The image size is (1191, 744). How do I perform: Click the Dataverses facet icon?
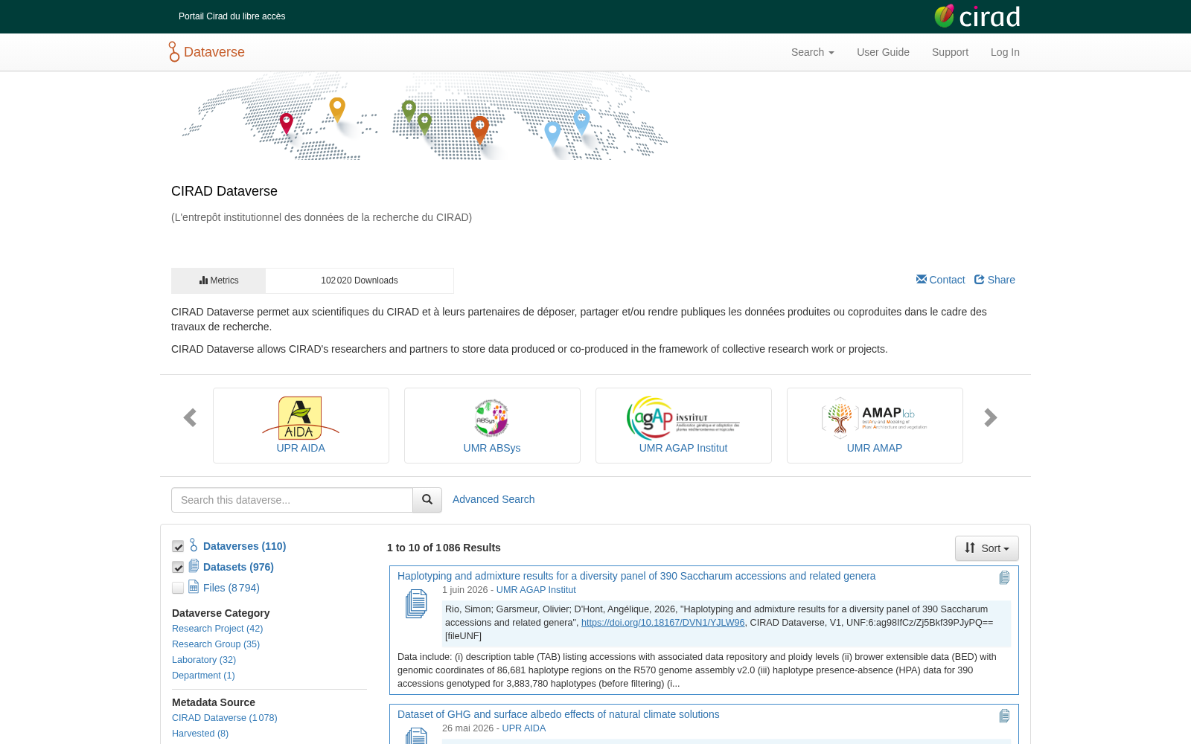pyautogui.click(x=194, y=545)
